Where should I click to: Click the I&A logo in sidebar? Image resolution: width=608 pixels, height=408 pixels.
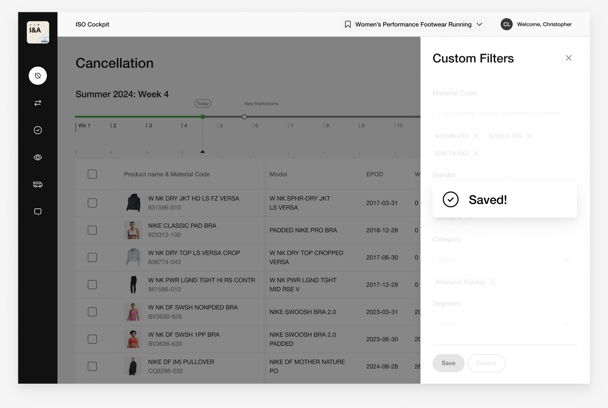38,32
